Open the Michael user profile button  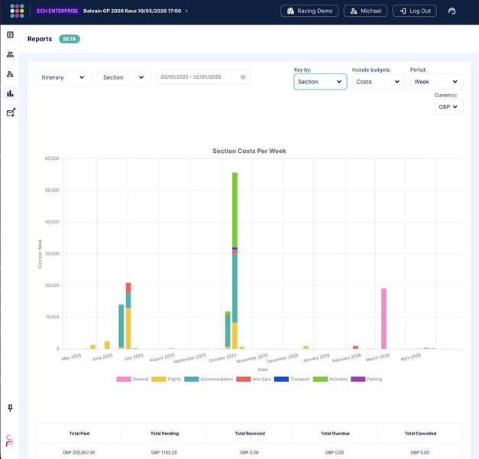pyautogui.click(x=365, y=11)
